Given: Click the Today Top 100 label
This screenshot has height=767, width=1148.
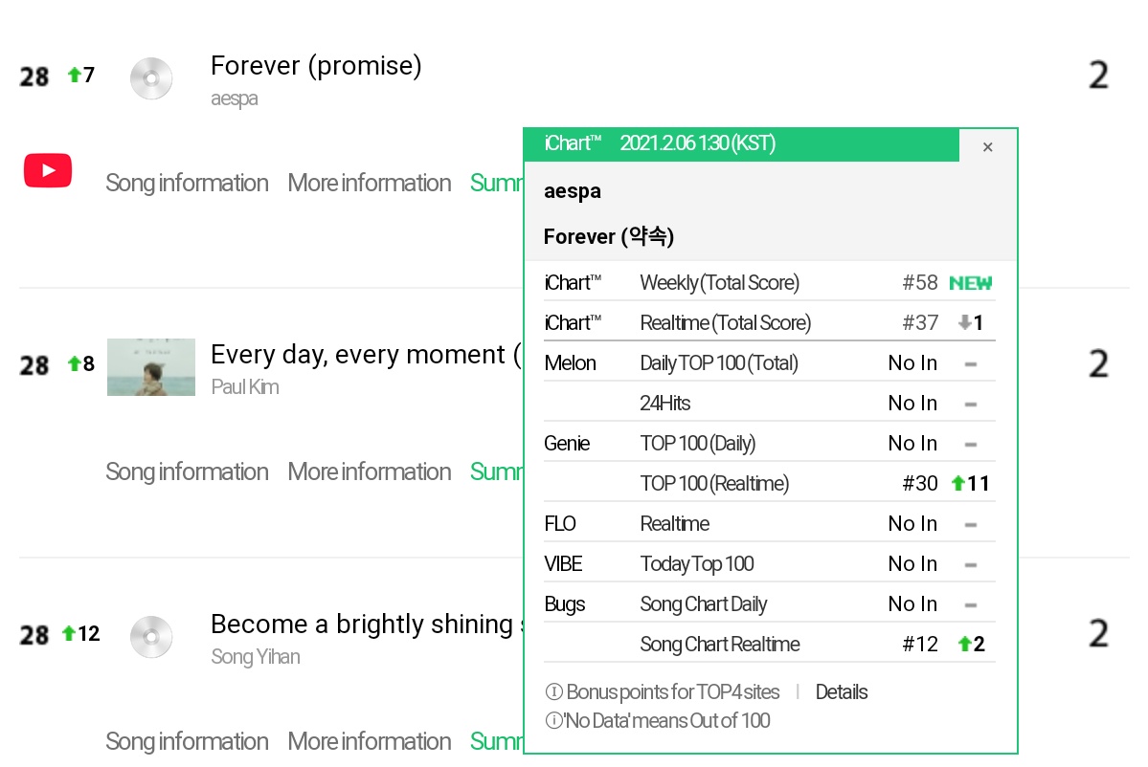Looking at the screenshot, I should tap(697, 564).
